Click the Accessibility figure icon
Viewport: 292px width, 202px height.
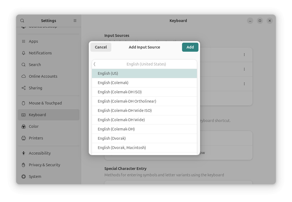[24, 153]
